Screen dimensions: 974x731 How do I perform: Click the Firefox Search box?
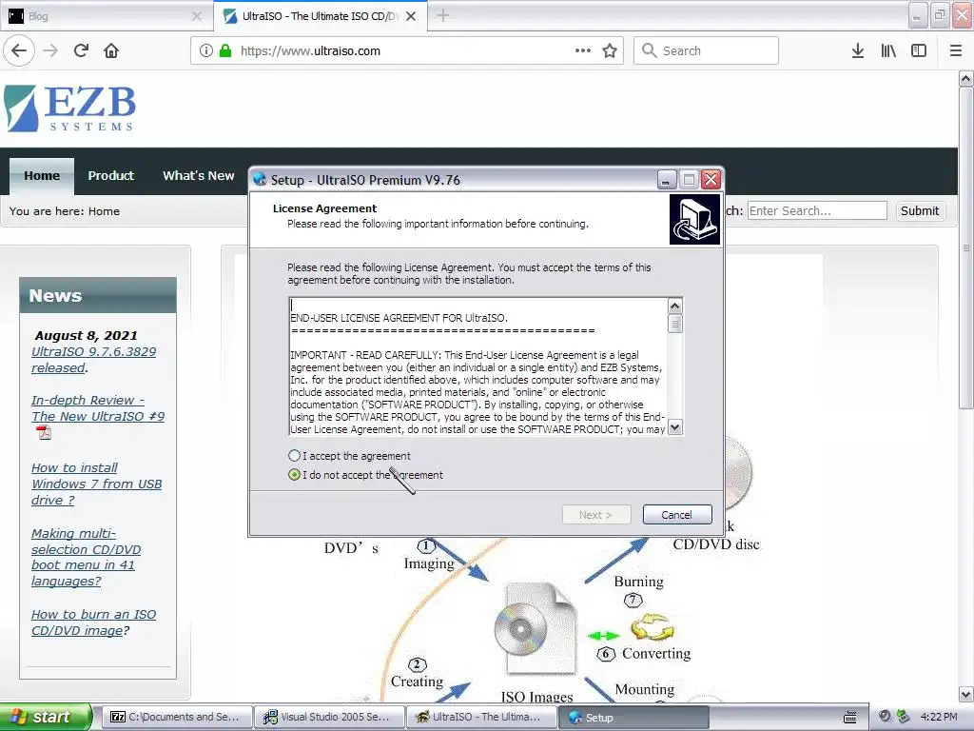[707, 50]
